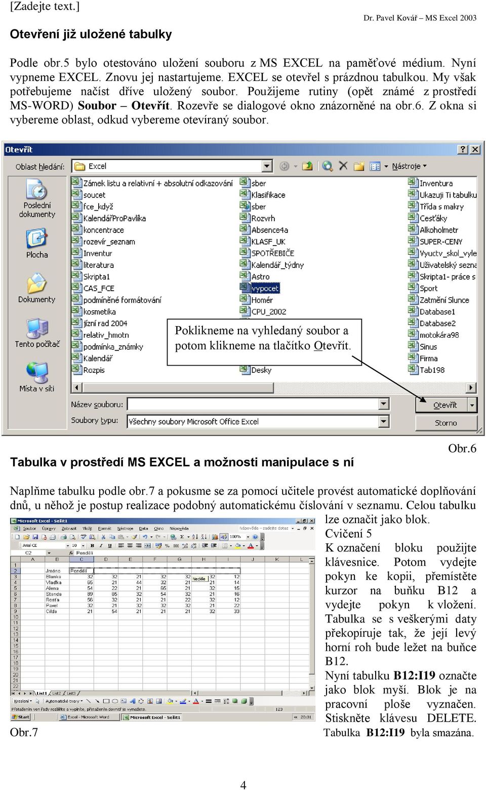Viewport: 486px width, 790px height.
Task: Switch to the List2 sheet tab
Action: point(56,693)
